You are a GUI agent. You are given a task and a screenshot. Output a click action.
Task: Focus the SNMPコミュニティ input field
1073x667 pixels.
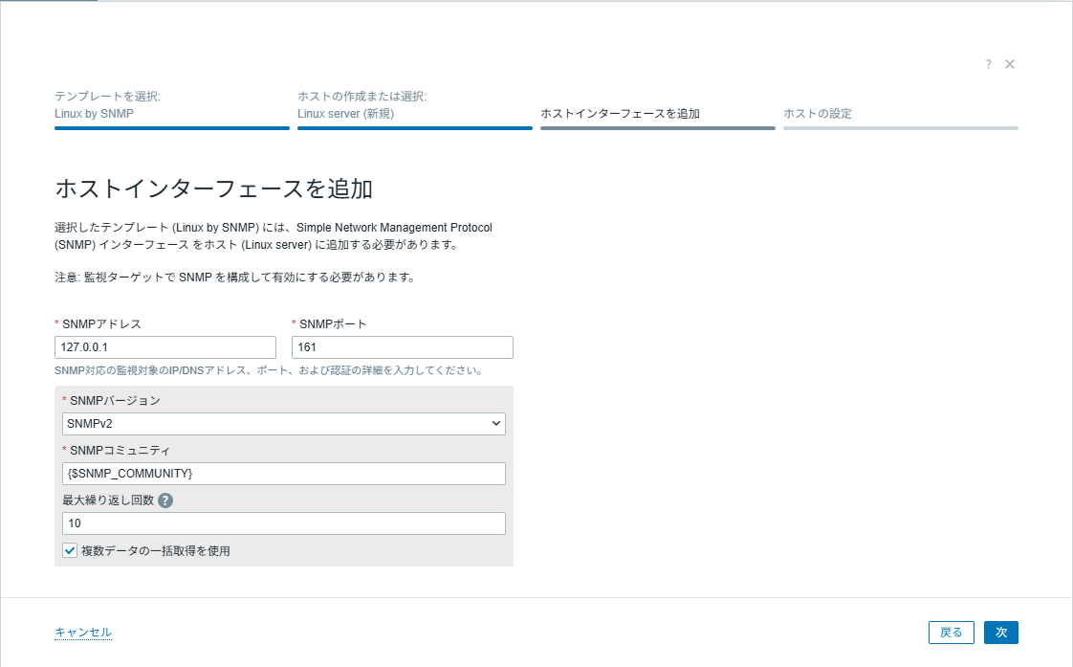pyautogui.click(x=284, y=474)
